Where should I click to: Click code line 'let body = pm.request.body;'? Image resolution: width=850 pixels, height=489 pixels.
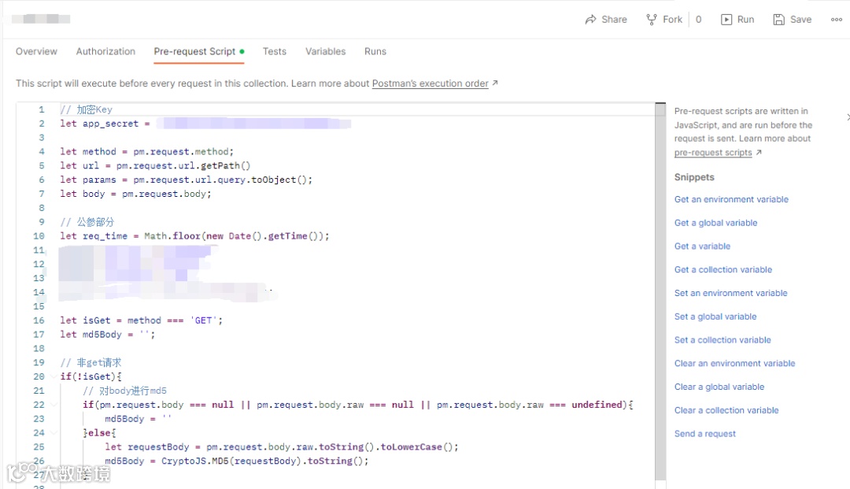pyautogui.click(x=135, y=194)
